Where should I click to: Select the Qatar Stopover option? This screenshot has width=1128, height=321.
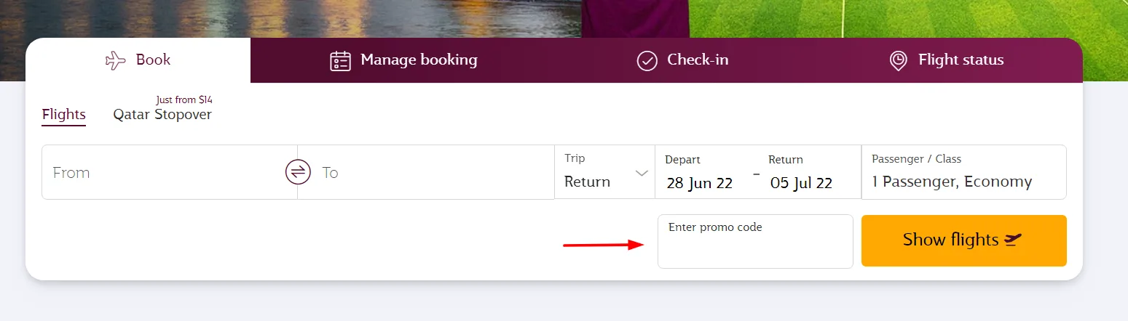tap(162, 114)
